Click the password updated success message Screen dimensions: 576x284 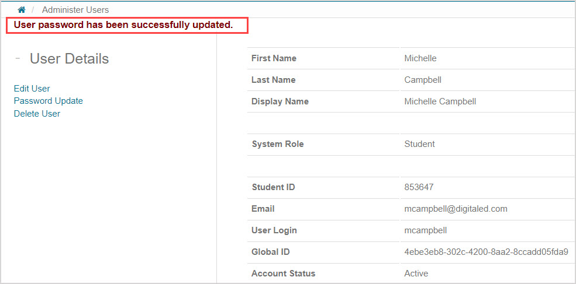pos(123,25)
